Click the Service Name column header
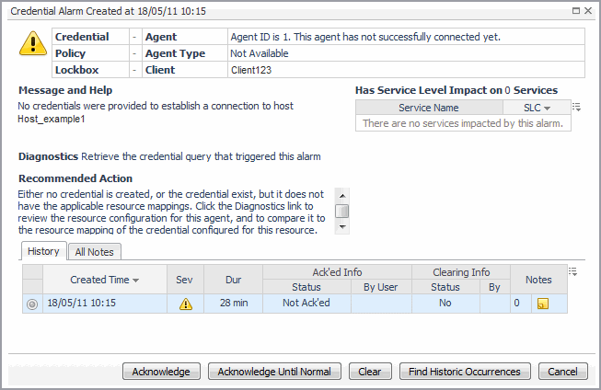The image size is (601, 390). pyautogui.click(x=429, y=108)
